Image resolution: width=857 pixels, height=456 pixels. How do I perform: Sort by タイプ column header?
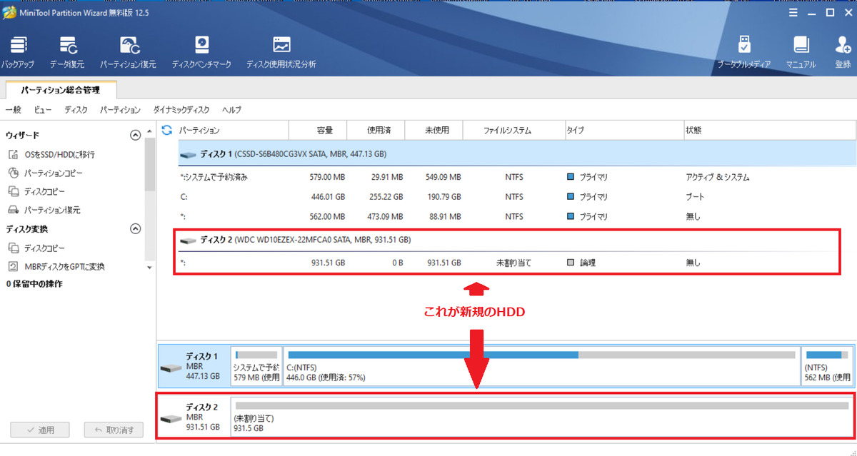click(623, 131)
